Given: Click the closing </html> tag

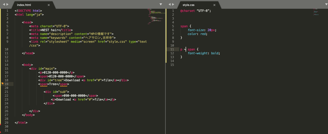Looking at the screenshot, I should pos(21,122).
